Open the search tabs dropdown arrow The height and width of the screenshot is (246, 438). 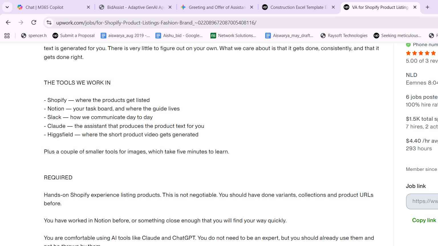(7, 7)
